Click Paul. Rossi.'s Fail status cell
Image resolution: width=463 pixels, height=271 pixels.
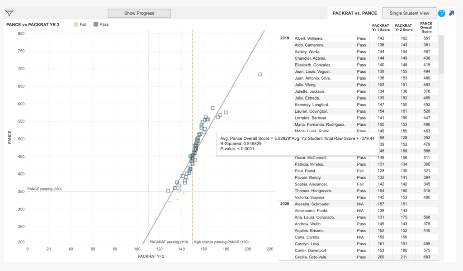361,171
